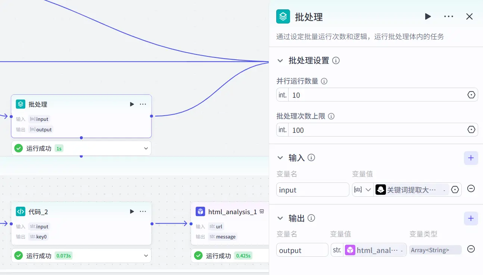Click the info icon beside 并行运行数量
Image resolution: width=483 pixels, height=275 pixels.
324,81
